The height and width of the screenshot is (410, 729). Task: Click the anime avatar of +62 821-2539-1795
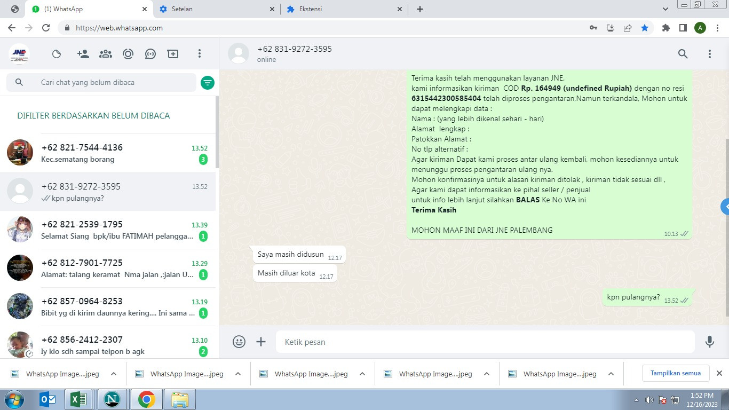pos(20,230)
